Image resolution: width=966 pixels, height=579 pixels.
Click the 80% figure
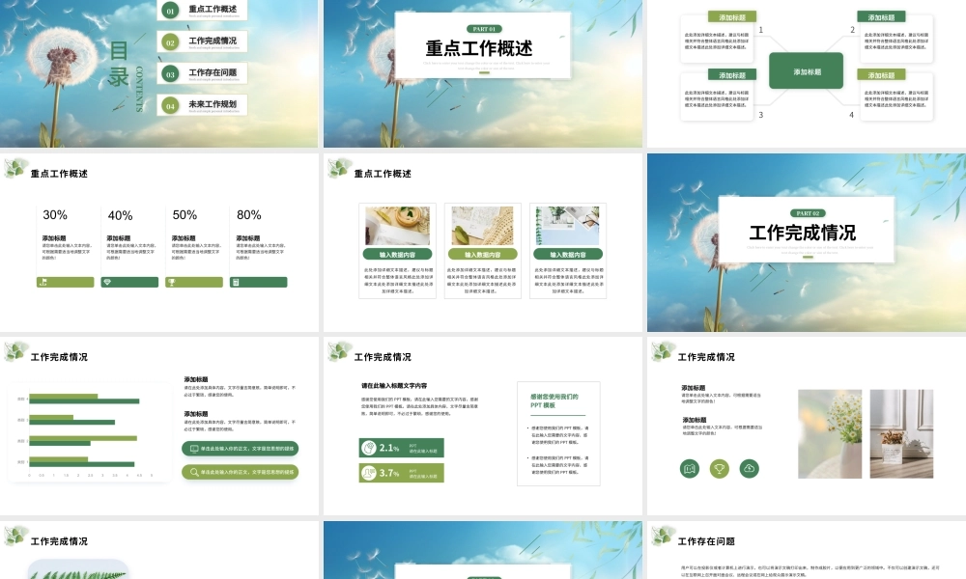(249, 215)
